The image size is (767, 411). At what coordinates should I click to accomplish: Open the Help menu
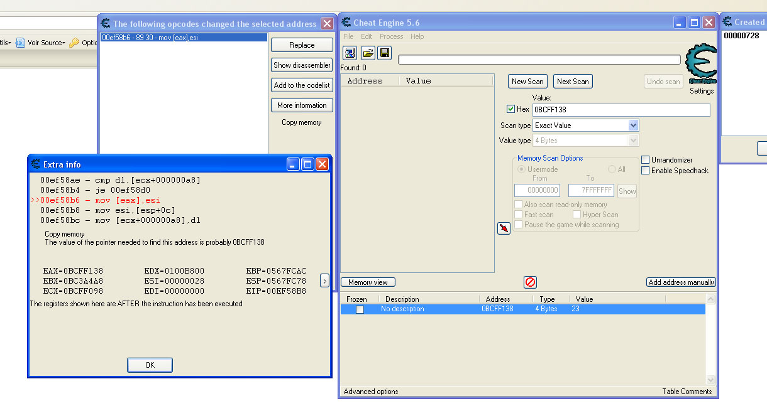[417, 36]
